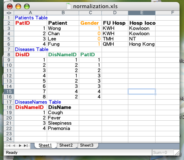Click the 'Sum=0' status bar field
This screenshot has height=160, width=184.
point(163,153)
